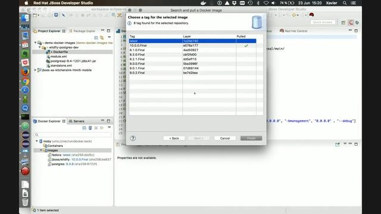Open Chrome from the Dock

coord(25,81)
